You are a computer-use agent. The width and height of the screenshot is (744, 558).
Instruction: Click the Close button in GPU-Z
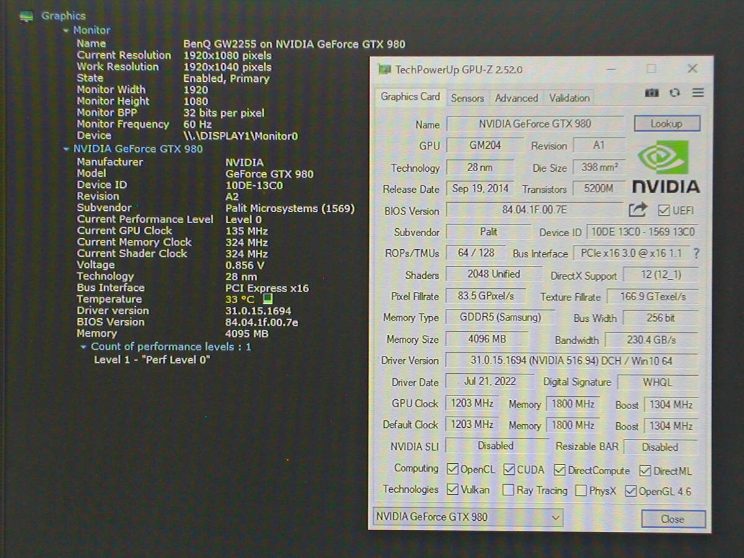click(x=673, y=519)
